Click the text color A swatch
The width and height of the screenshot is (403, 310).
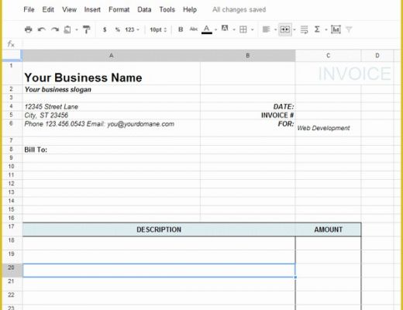pyautogui.click(x=207, y=29)
